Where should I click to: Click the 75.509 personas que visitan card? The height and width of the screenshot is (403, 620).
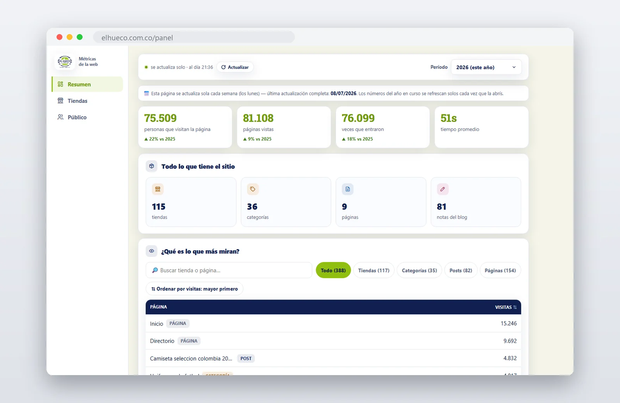[x=185, y=127]
